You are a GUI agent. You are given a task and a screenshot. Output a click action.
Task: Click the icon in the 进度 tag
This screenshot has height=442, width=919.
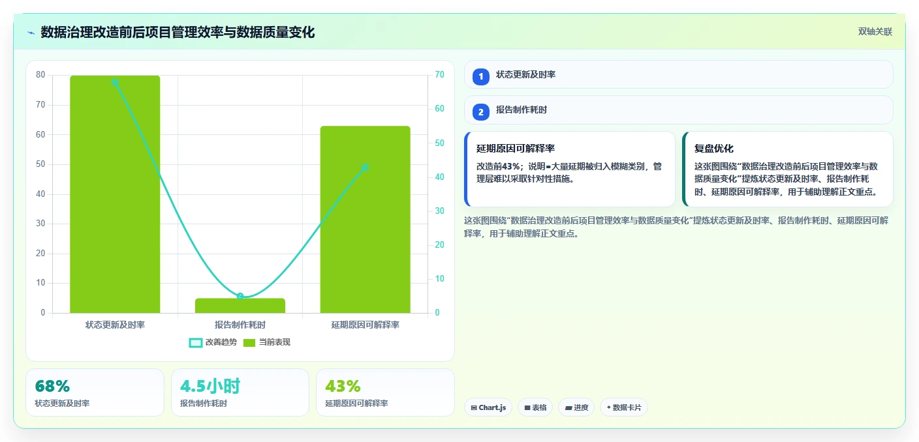(x=568, y=408)
